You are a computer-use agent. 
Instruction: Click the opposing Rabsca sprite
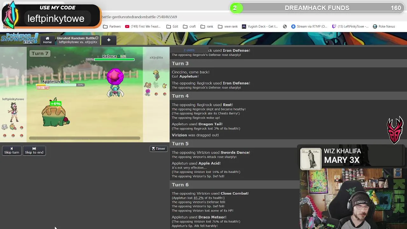pos(115,83)
